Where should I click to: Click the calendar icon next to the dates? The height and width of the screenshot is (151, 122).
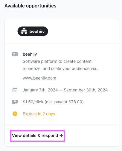coord(15,90)
